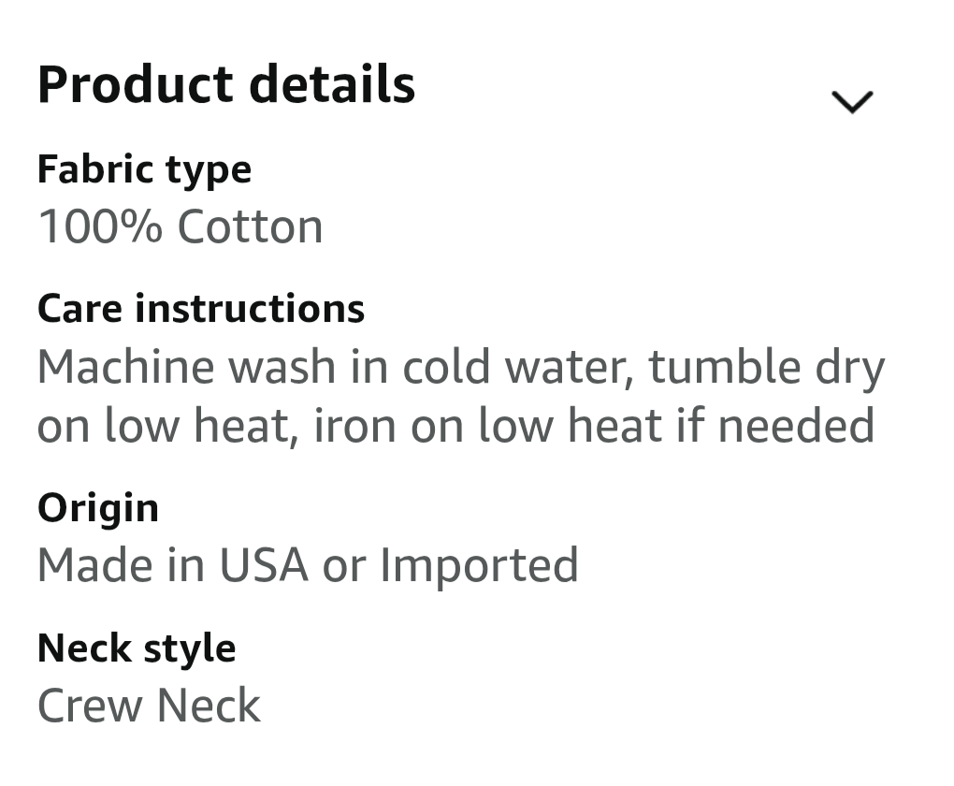Select the Origin label
This screenshot has width=954, height=786.
[x=97, y=508]
